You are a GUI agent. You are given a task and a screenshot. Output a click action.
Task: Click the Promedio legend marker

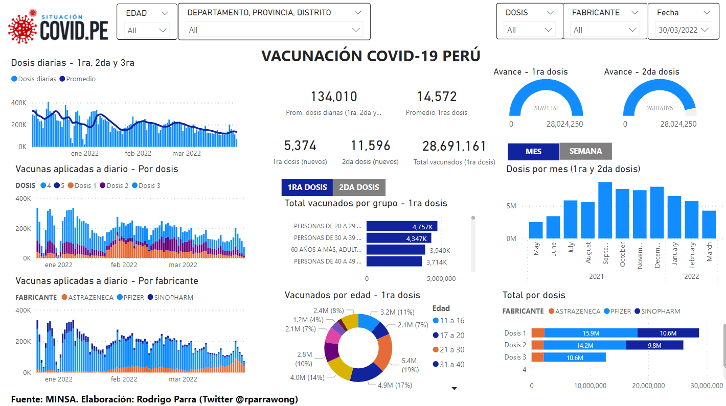click(62, 79)
